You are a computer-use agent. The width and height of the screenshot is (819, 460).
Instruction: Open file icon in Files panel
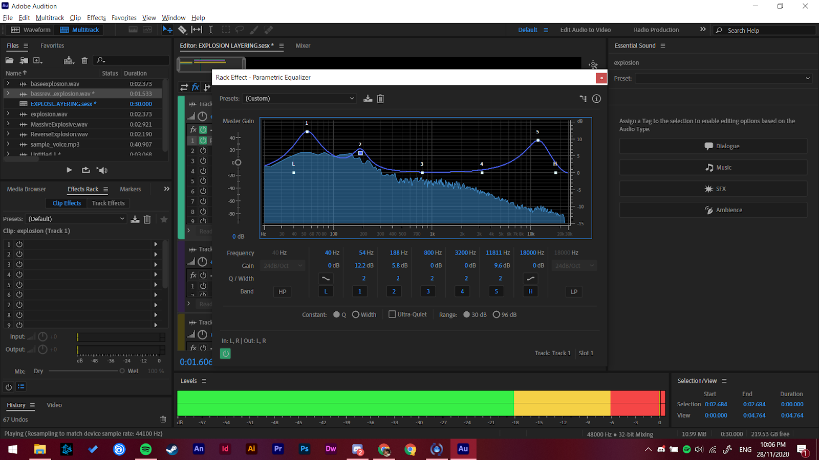click(9, 60)
